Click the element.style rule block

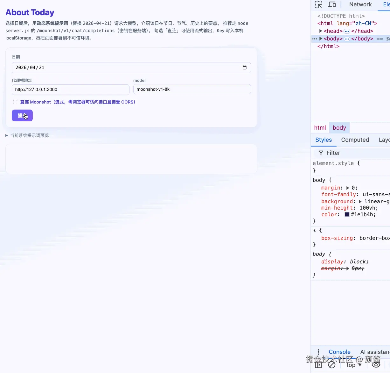pos(350,167)
